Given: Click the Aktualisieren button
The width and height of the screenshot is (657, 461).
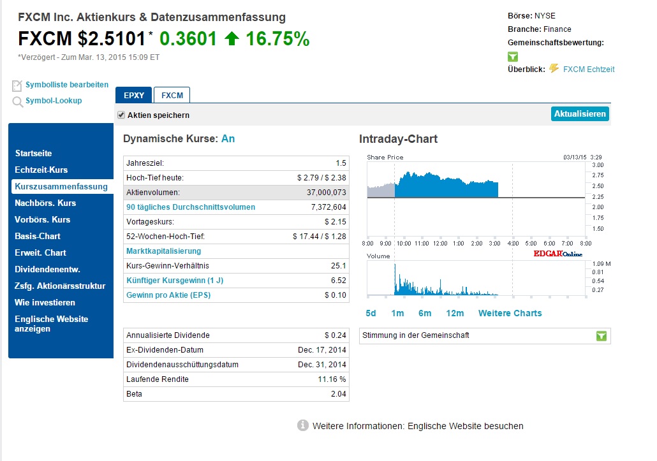Looking at the screenshot, I should click(579, 113).
